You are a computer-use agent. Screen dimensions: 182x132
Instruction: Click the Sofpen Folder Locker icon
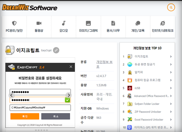pyautogui.click(x=130, y=104)
